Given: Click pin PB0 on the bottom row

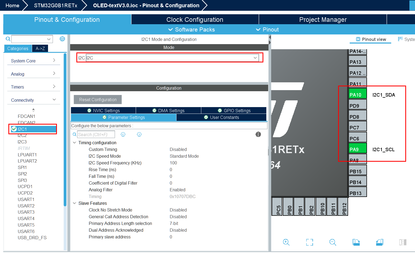Looking at the screenshot, I should coord(288,207).
